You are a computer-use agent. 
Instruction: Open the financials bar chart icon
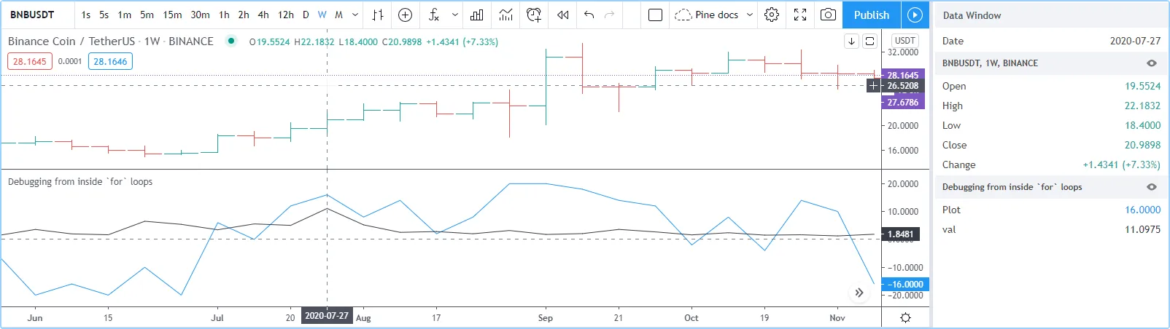point(477,15)
